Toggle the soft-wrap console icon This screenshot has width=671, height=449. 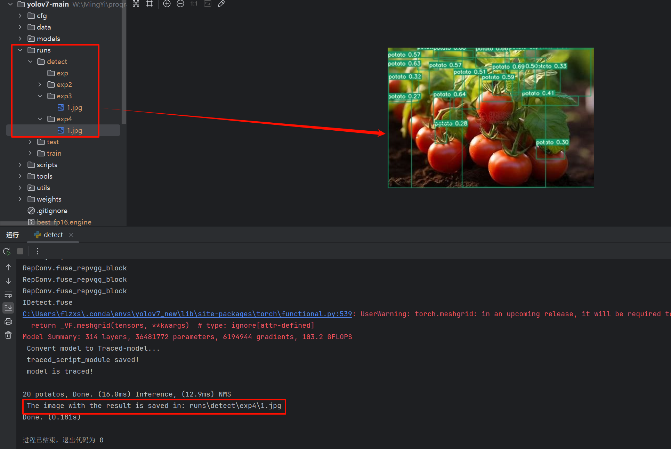[8, 295]
